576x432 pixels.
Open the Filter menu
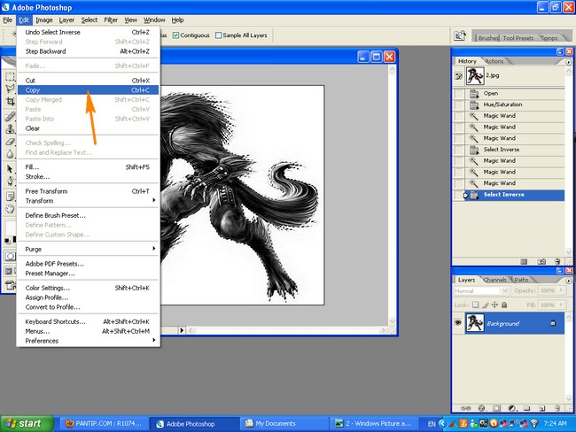(111, 20)
